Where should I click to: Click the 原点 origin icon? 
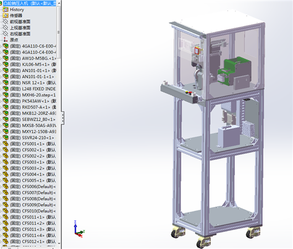[6, 40]
